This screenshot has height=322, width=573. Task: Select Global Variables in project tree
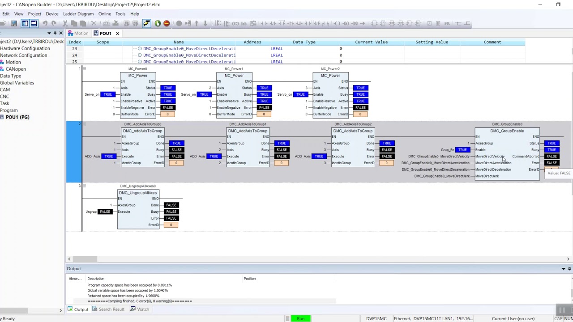(17, 83)
